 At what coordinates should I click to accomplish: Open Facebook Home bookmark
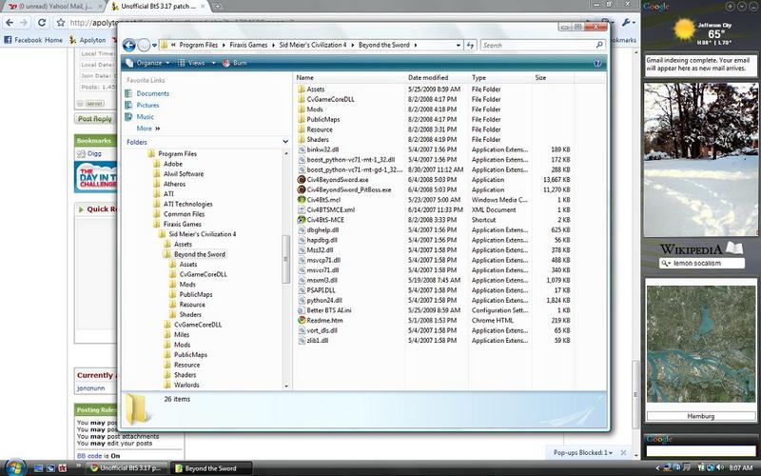pyautogui.click(x=33, y=40)
